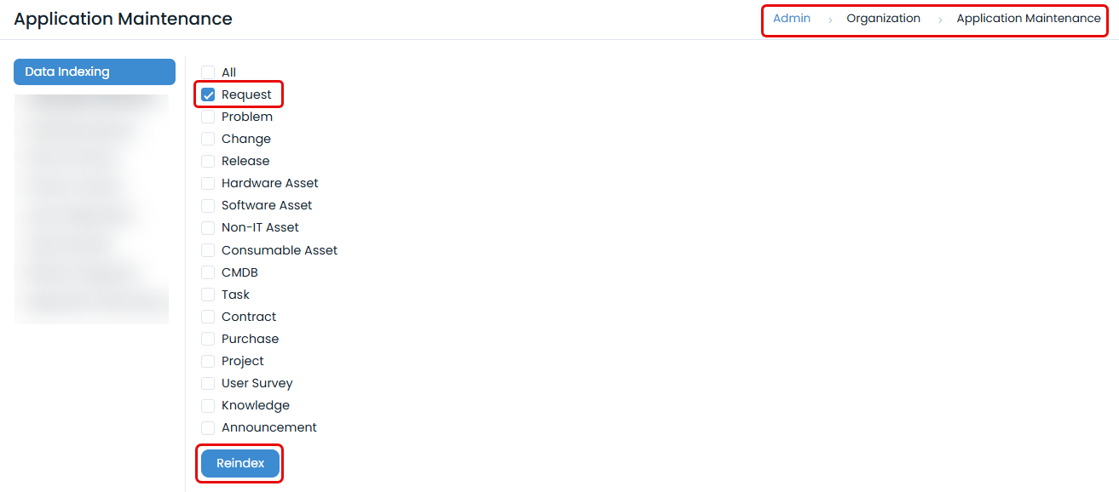This screenshot has height=492, width=1119.
Task: Check the All checkbox
Action: 208,72
